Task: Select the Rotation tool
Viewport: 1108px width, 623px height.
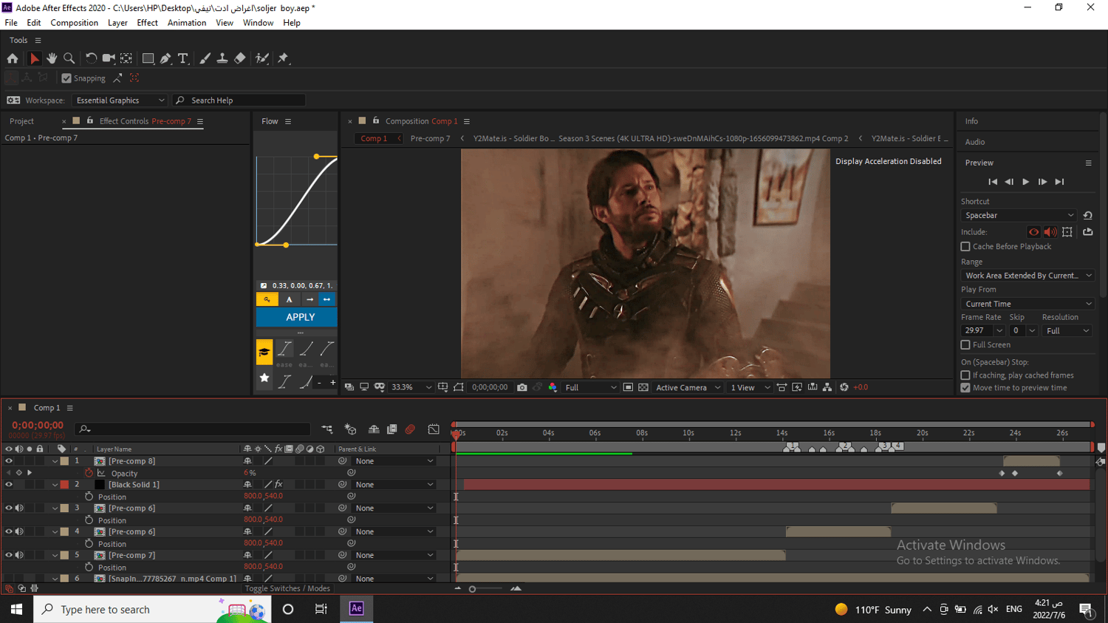Action: pyautogui.click(x=91, y=58)
